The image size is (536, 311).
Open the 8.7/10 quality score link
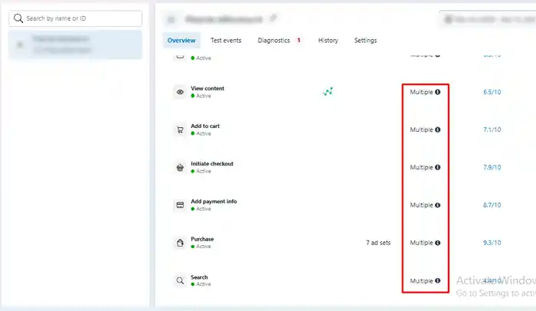click(x=492, y=205)
